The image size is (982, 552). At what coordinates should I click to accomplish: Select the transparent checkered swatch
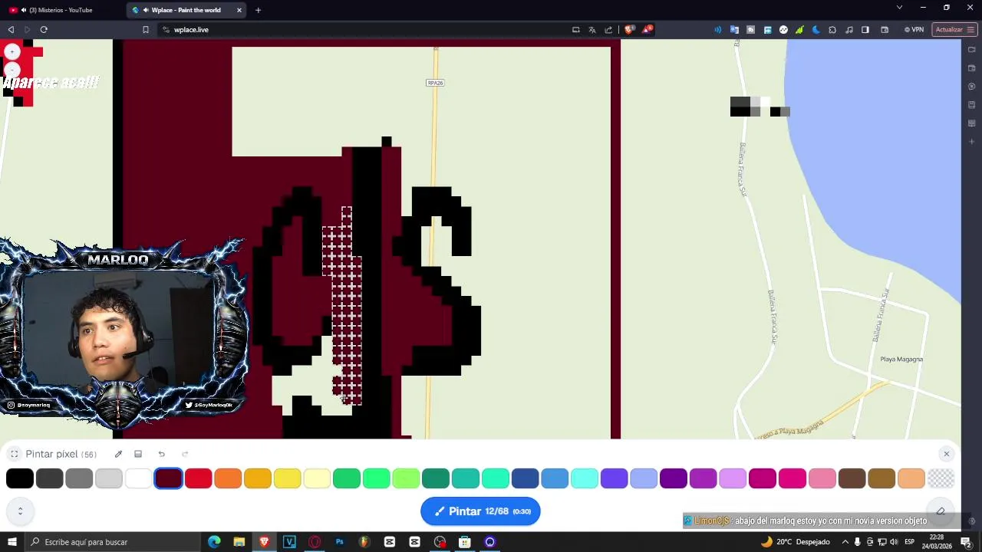(941, 478)
